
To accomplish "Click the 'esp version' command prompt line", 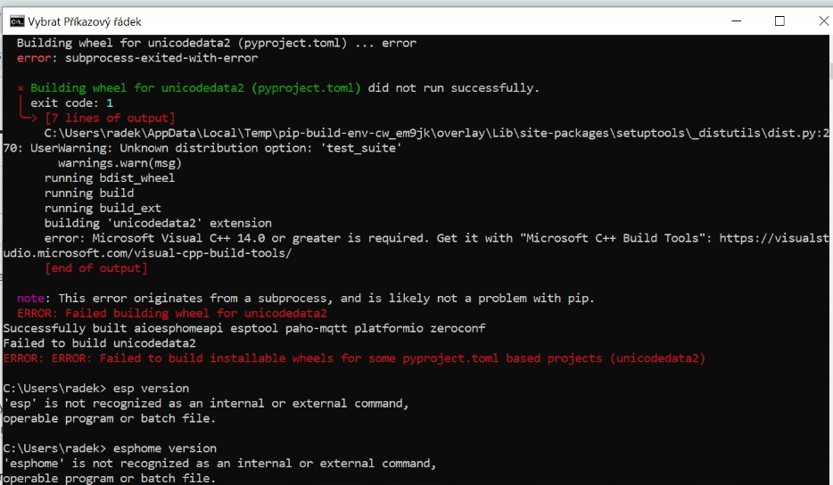I will (95, 389).
